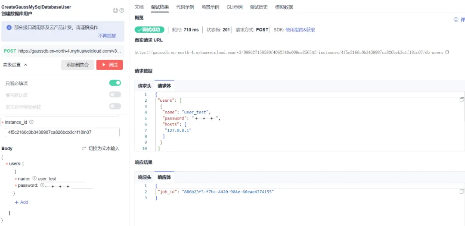465x226 pixels.
Task: Click the red 调试 button
Action: tap(109, 65)
